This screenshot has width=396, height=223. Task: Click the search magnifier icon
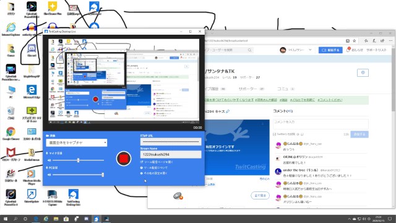click(x=249, y=50)
